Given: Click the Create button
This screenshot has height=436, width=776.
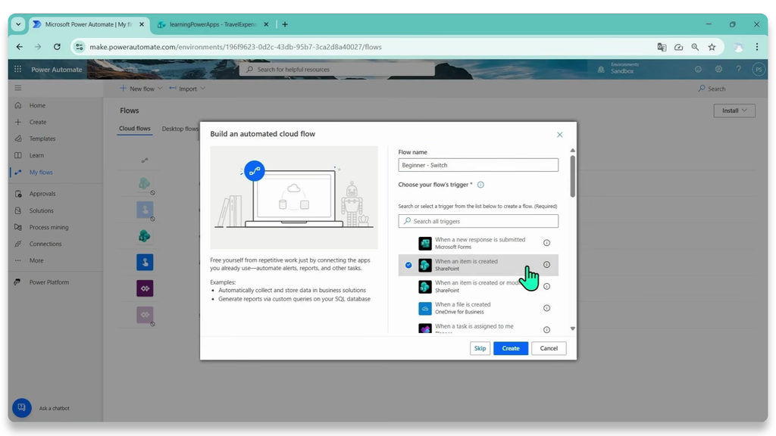Looking at the screenshot, I should tap(511, 348).
